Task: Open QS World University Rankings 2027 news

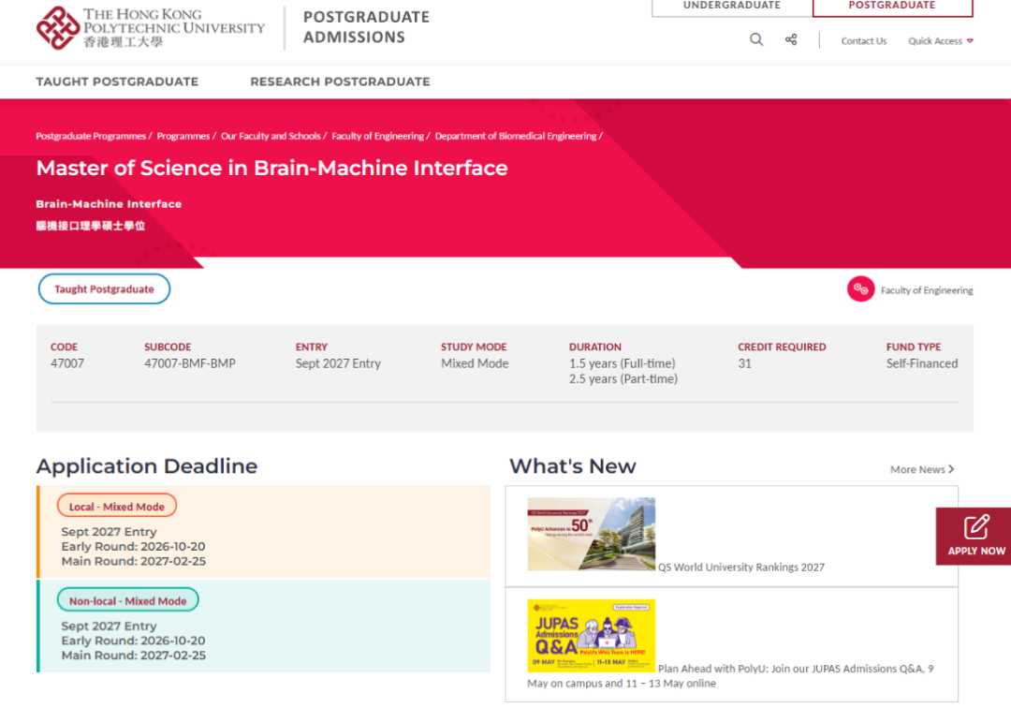Action: click(x=741, y=568)
